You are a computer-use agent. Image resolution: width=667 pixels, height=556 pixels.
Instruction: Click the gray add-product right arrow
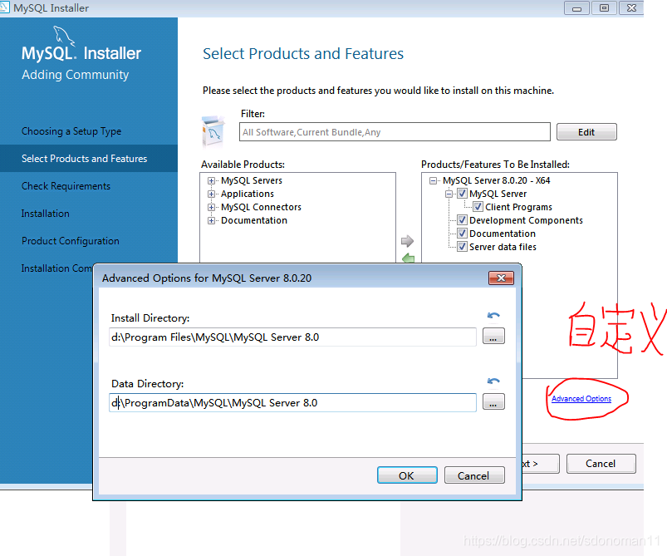[x=407, y=241]
